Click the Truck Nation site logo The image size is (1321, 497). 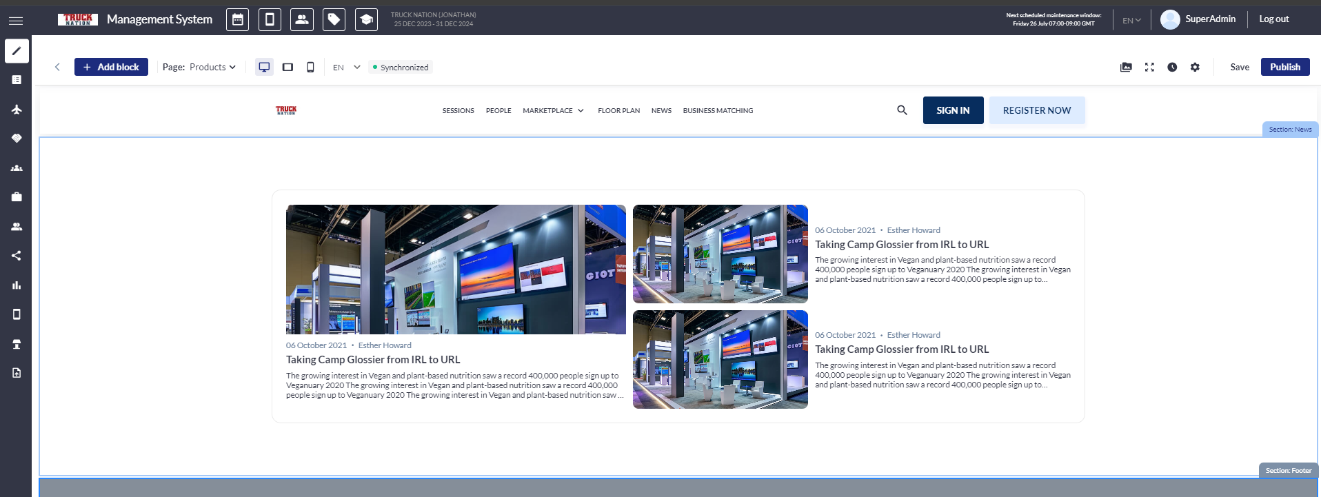[286, 110]
